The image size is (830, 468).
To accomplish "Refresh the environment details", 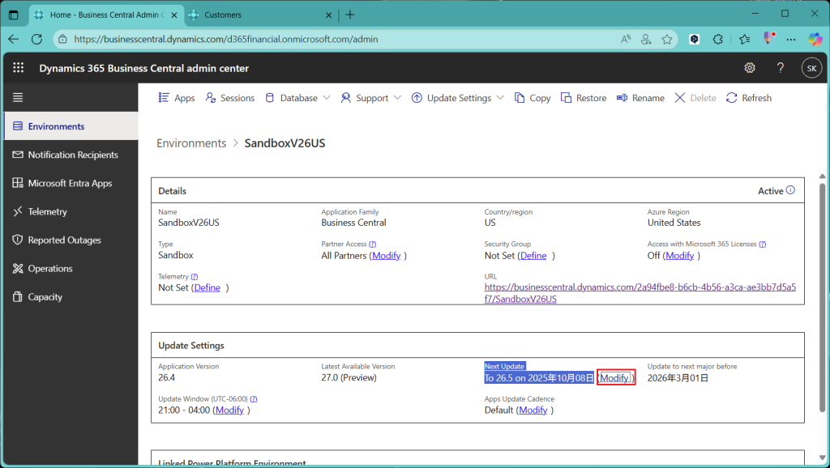I will tap(748, 98).
